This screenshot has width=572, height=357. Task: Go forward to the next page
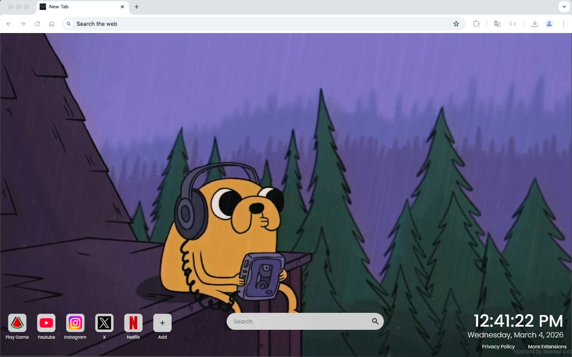click(23, 24)
